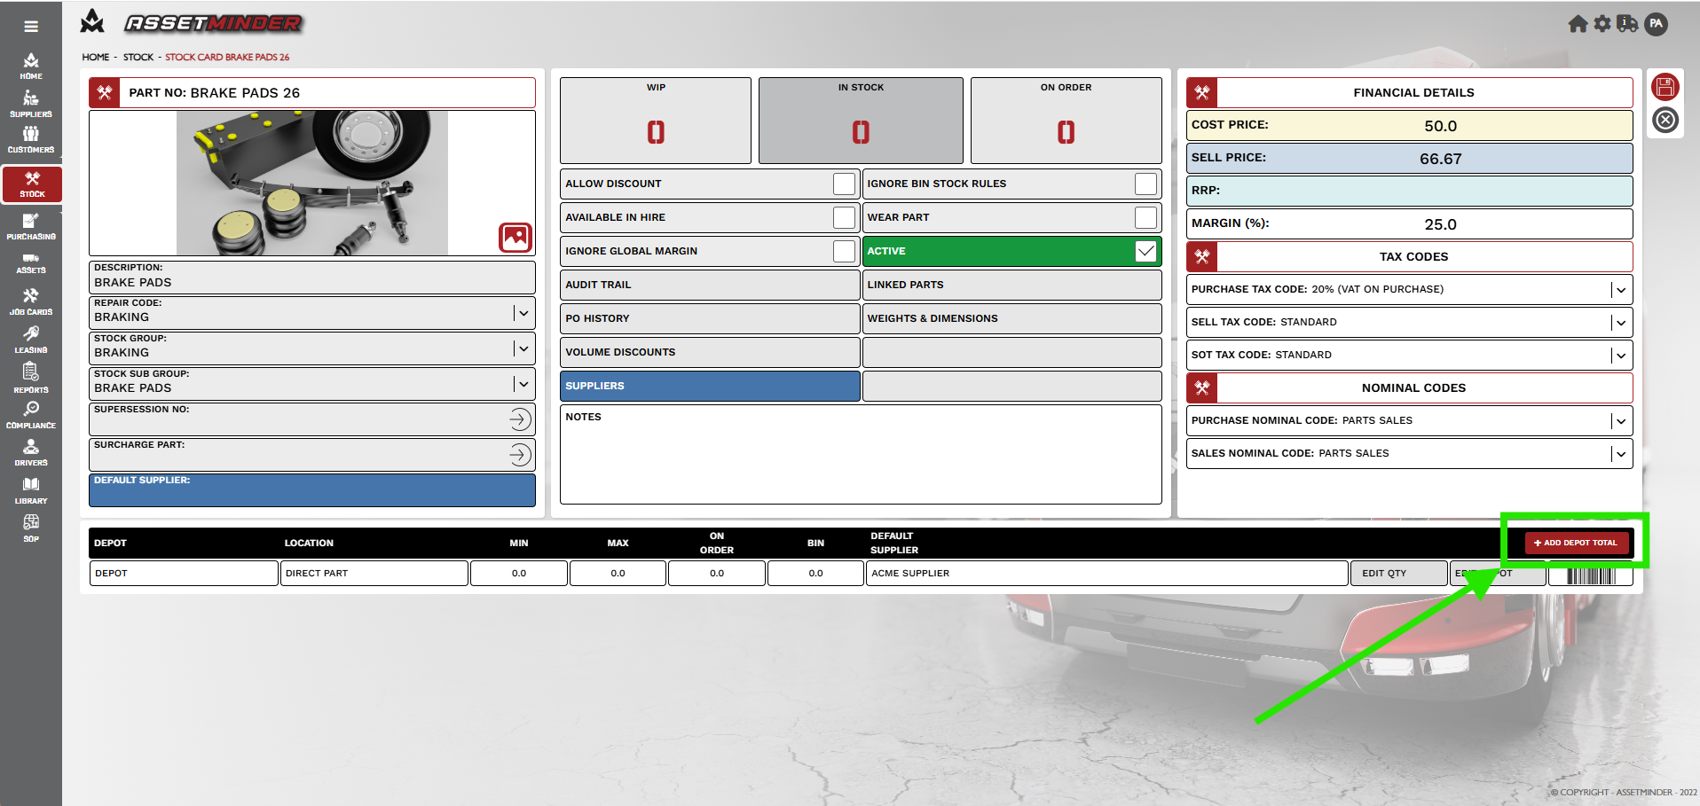Uncheck the Active checkbox
This screenshot has width=1700, height=806.
1145,251
